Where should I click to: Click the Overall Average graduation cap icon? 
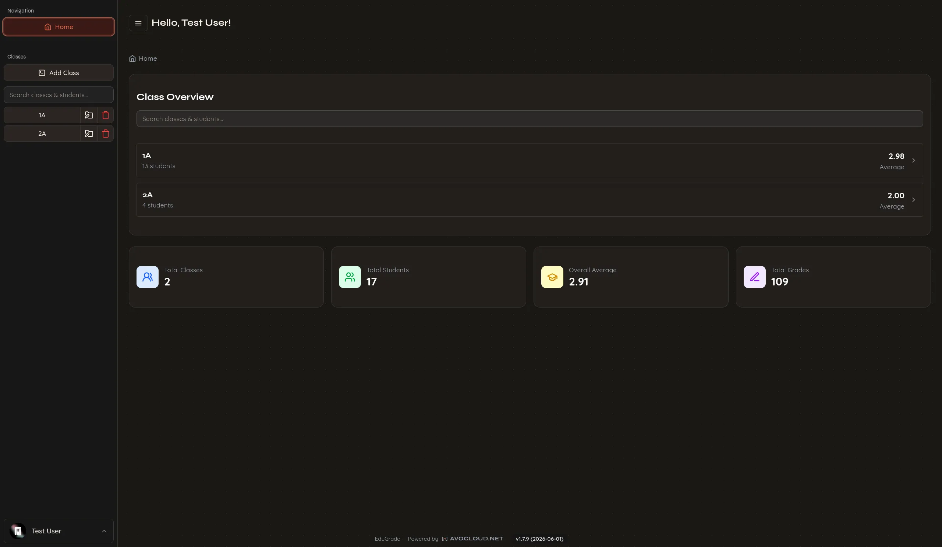pyautogui.click(x=552, y=277)
